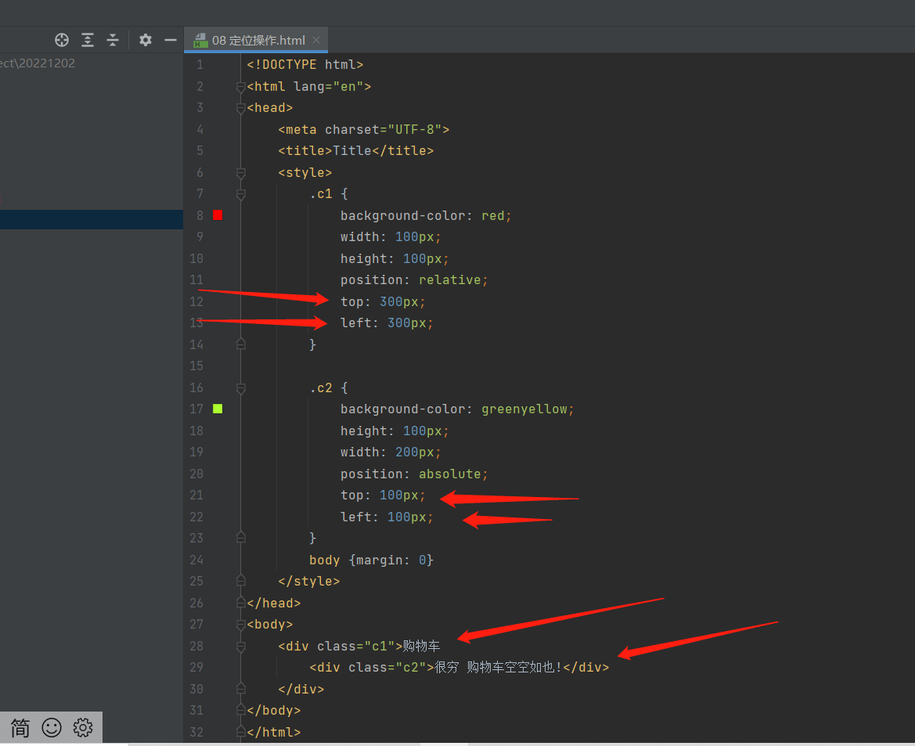Image resolution: width=915 pixels, height=746 pixels.
Task: Collapse the head tag fold on line 3
Action: tap(240, 108)
